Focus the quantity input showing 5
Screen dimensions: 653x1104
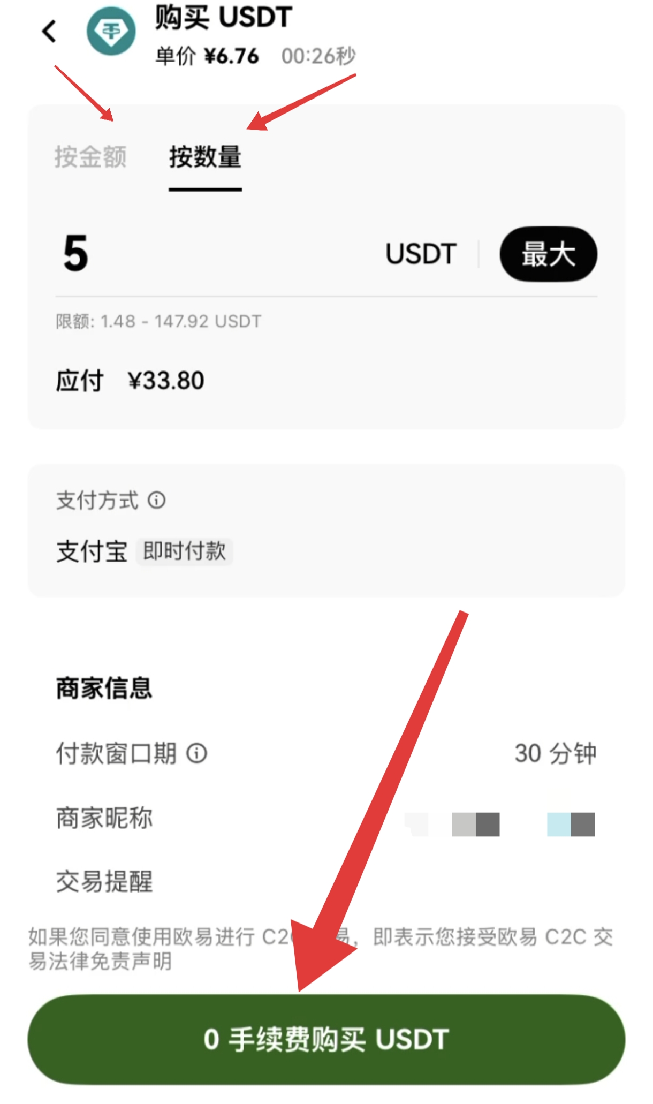(x=214, y=254)
